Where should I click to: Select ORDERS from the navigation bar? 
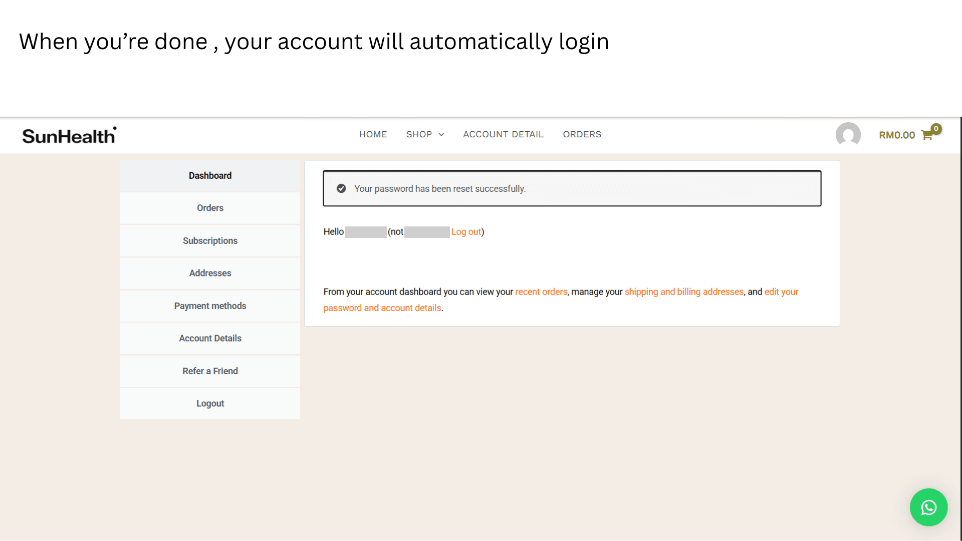(582, 134)
